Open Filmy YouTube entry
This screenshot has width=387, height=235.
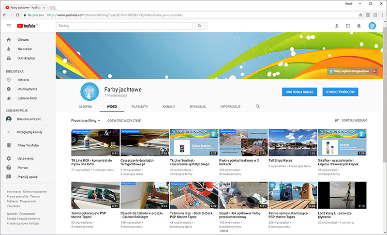[x=28, y=145]
